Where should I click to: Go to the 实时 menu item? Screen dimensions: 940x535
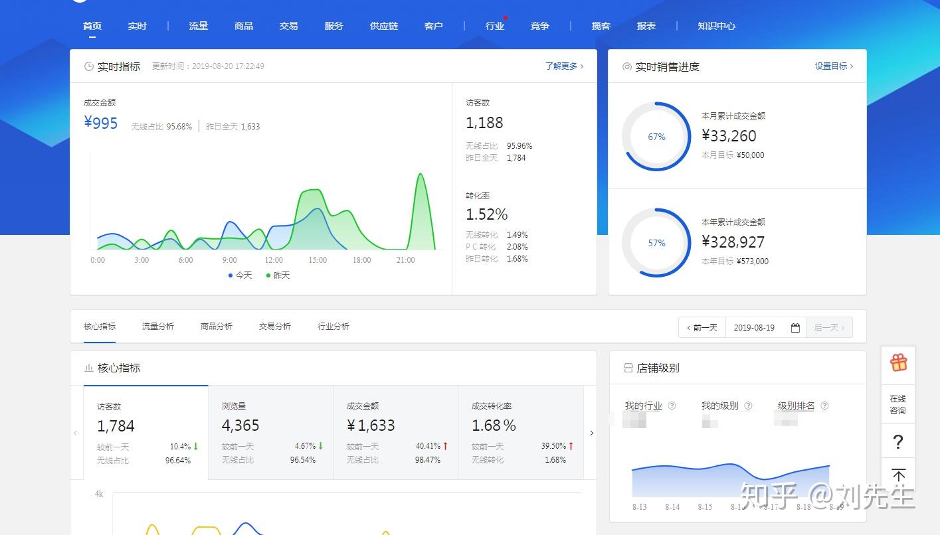click(138, 26)
